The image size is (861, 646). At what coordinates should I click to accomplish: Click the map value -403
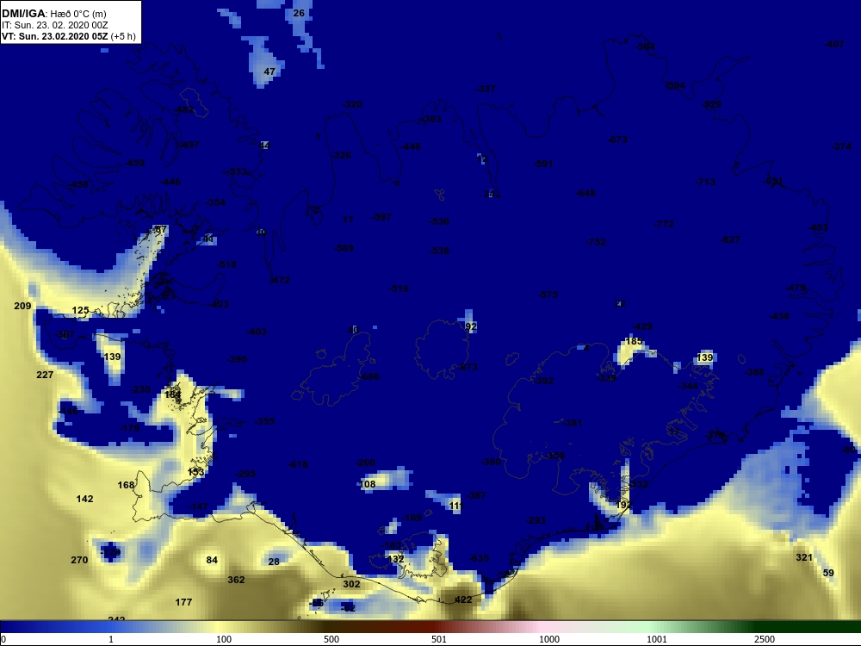(257, 332)
